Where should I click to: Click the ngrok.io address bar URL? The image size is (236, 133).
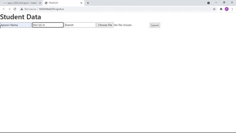coord(52,9)
